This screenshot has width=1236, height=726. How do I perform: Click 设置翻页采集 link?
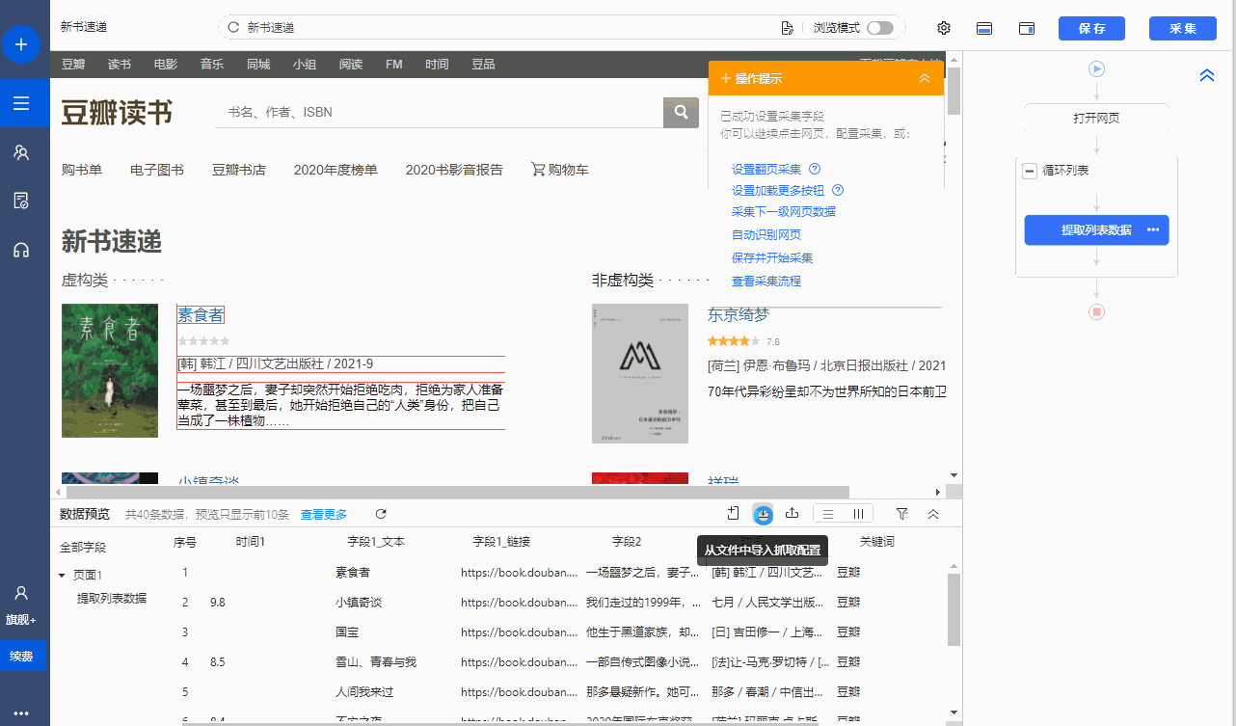pyautogui.click(x=766, y=169)
